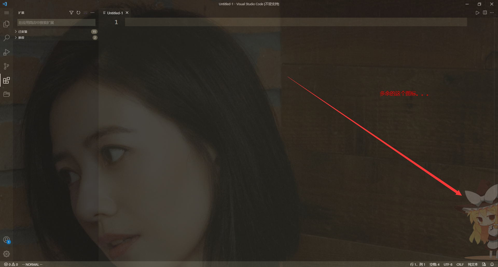Image resolution: width=498 pixels, height=267 pixels.
Task: Open the Manage gear menu
Action: coord(6,254)
